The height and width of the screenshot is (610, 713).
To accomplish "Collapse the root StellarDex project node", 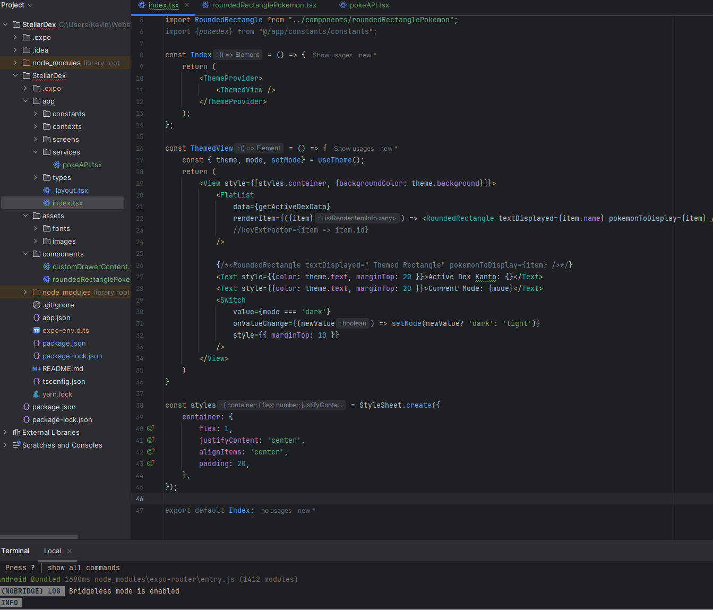I will (x=5, y=24).
